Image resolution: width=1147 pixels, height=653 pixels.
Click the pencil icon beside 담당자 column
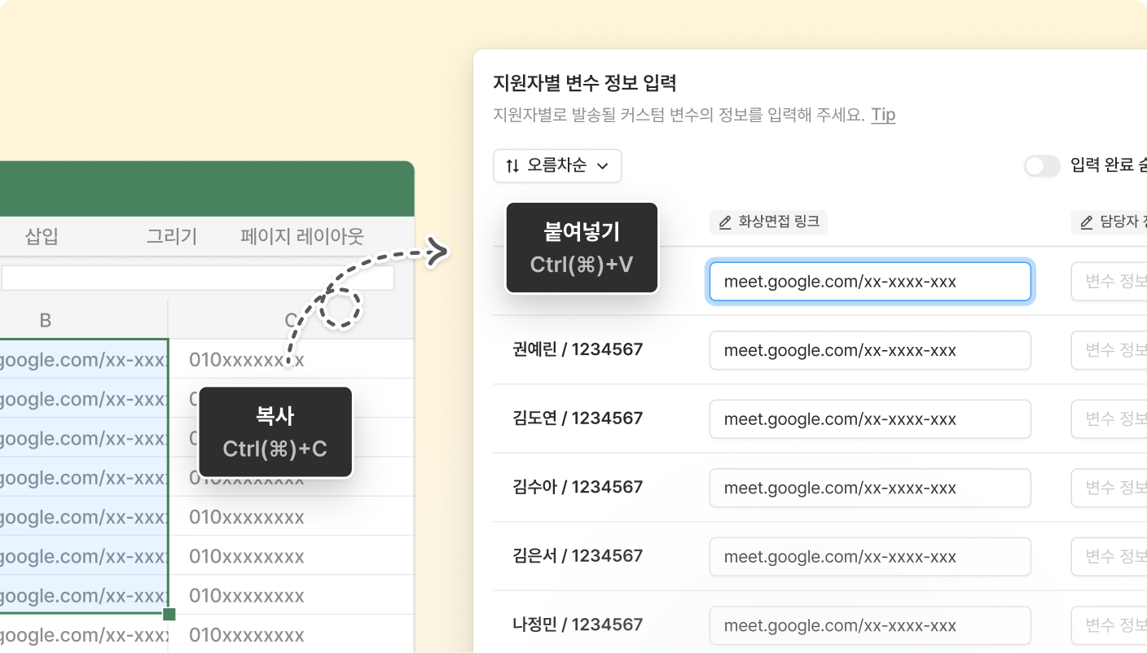pyautogui.click(x=1085, y=221)
